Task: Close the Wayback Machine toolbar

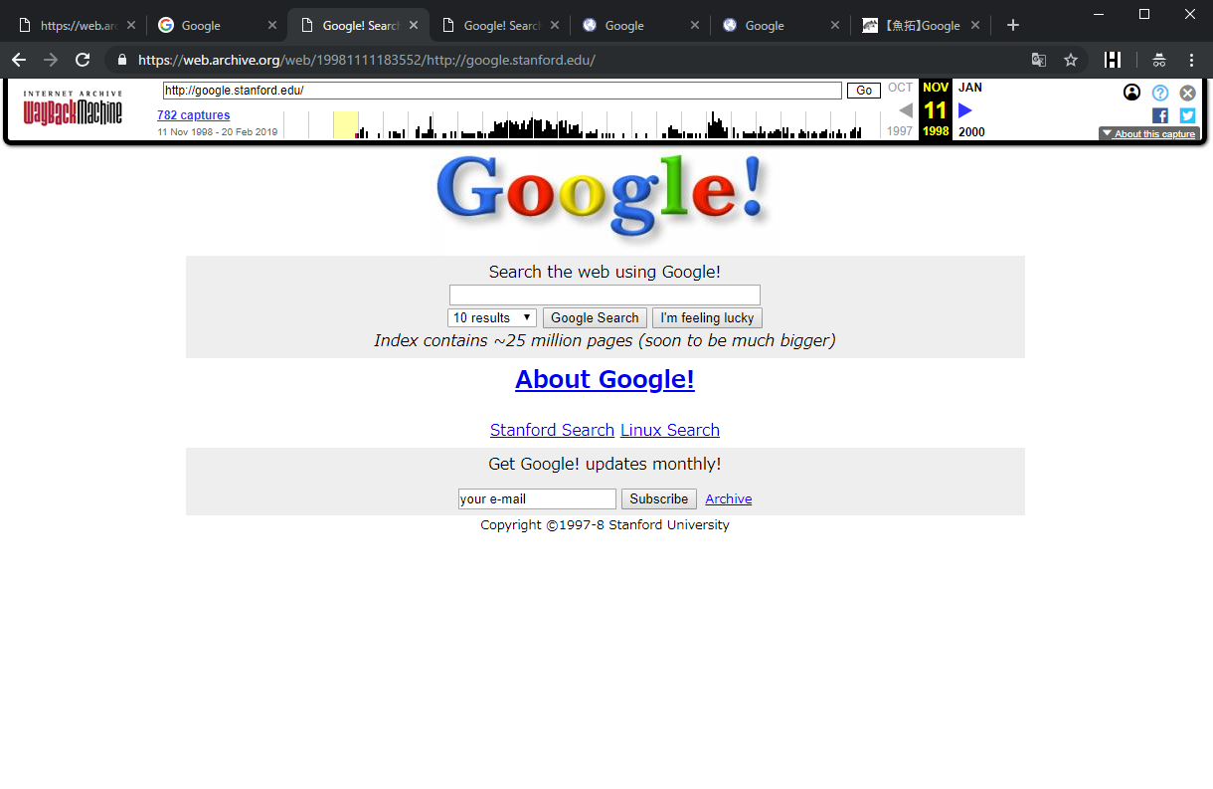Action: coord(1187,93)
